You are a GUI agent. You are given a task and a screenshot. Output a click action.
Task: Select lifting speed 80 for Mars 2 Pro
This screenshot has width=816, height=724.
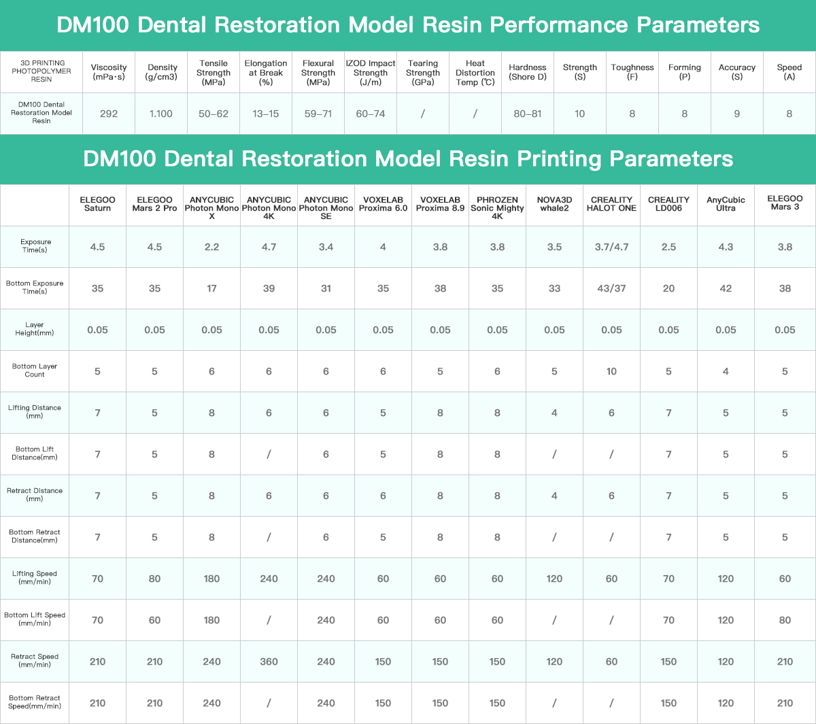coord(155,579)
